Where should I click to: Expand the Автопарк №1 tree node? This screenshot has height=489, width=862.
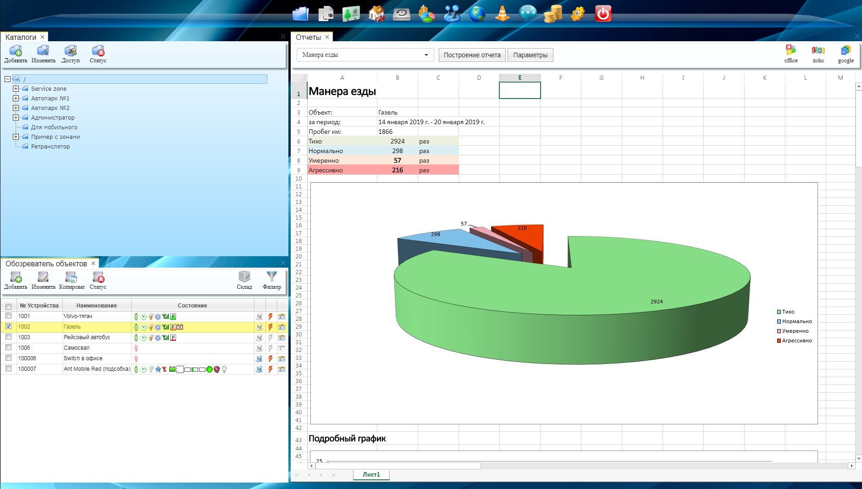pos(16,98)
